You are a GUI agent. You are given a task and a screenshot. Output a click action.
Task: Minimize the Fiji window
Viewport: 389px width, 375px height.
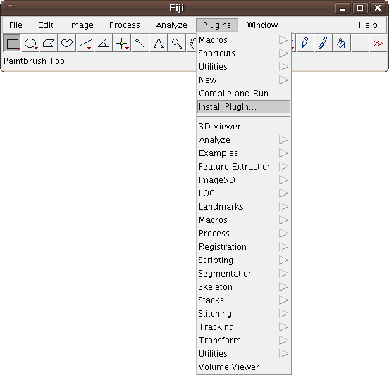(342, 8)
